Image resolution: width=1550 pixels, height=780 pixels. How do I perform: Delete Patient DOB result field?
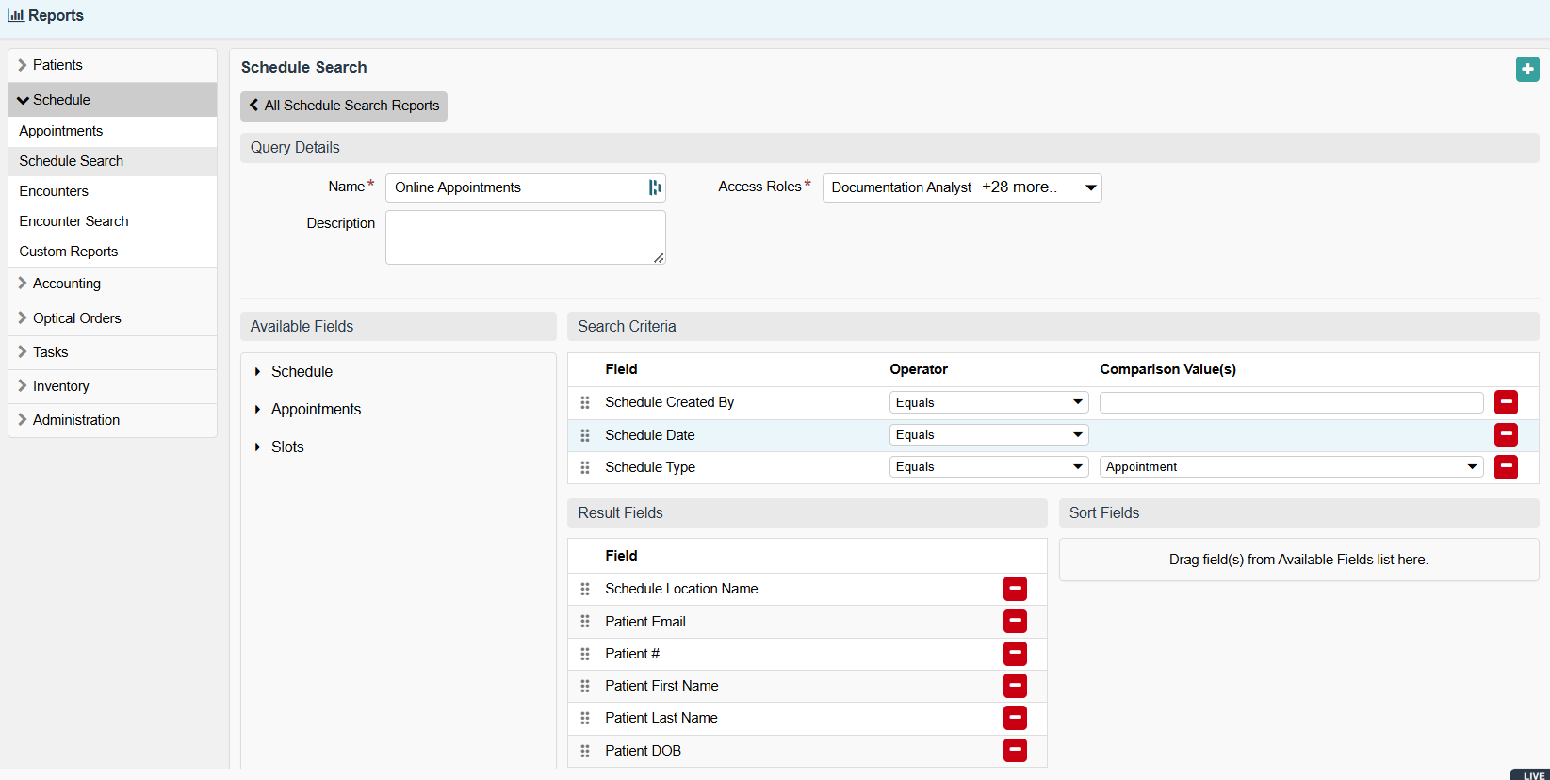point(1015,751)
